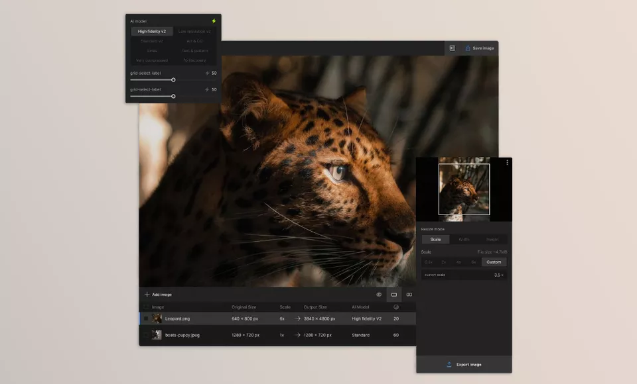The width and height of the screenshot is (637, 384).
Task: Click the High fidelity V2 cell in the table
Action: (x=366, y=318)
